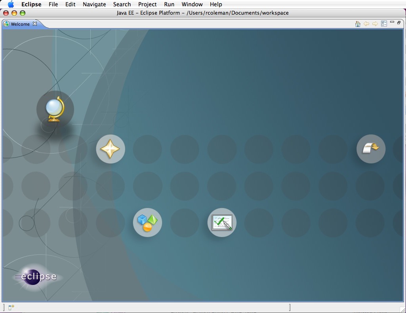406x313 pixels.
Task: Click the fast view icon in status bar
Action: [x=11, y=307]
